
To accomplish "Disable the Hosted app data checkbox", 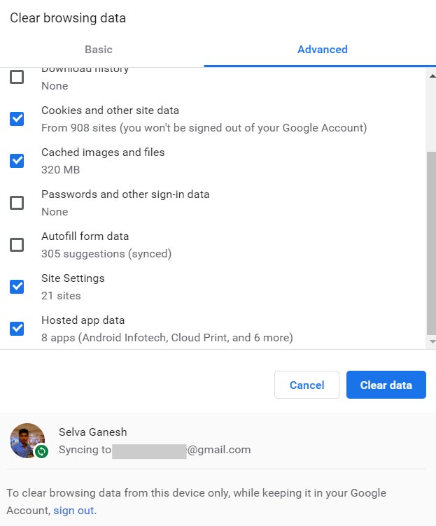I will pyautogui.click(x=17, y=329).
